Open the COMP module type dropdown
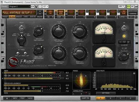 tap(59, 17)
